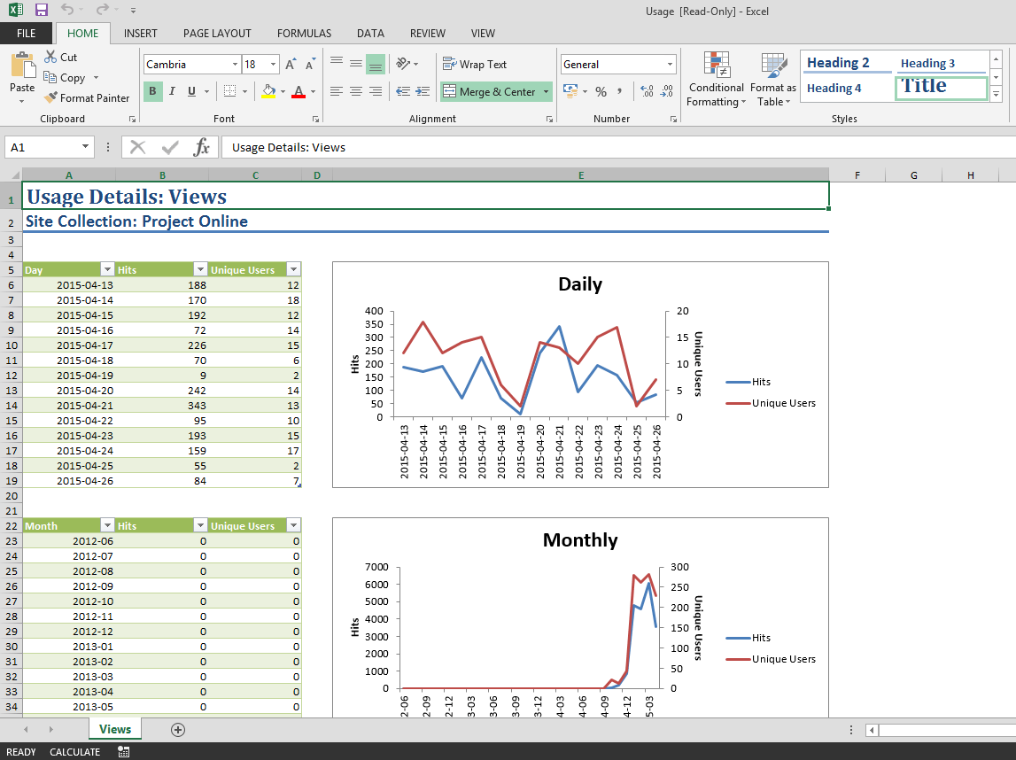Expand the General number format dropdown
Viewport: 1016px width, 760px height.
(669, 64)
